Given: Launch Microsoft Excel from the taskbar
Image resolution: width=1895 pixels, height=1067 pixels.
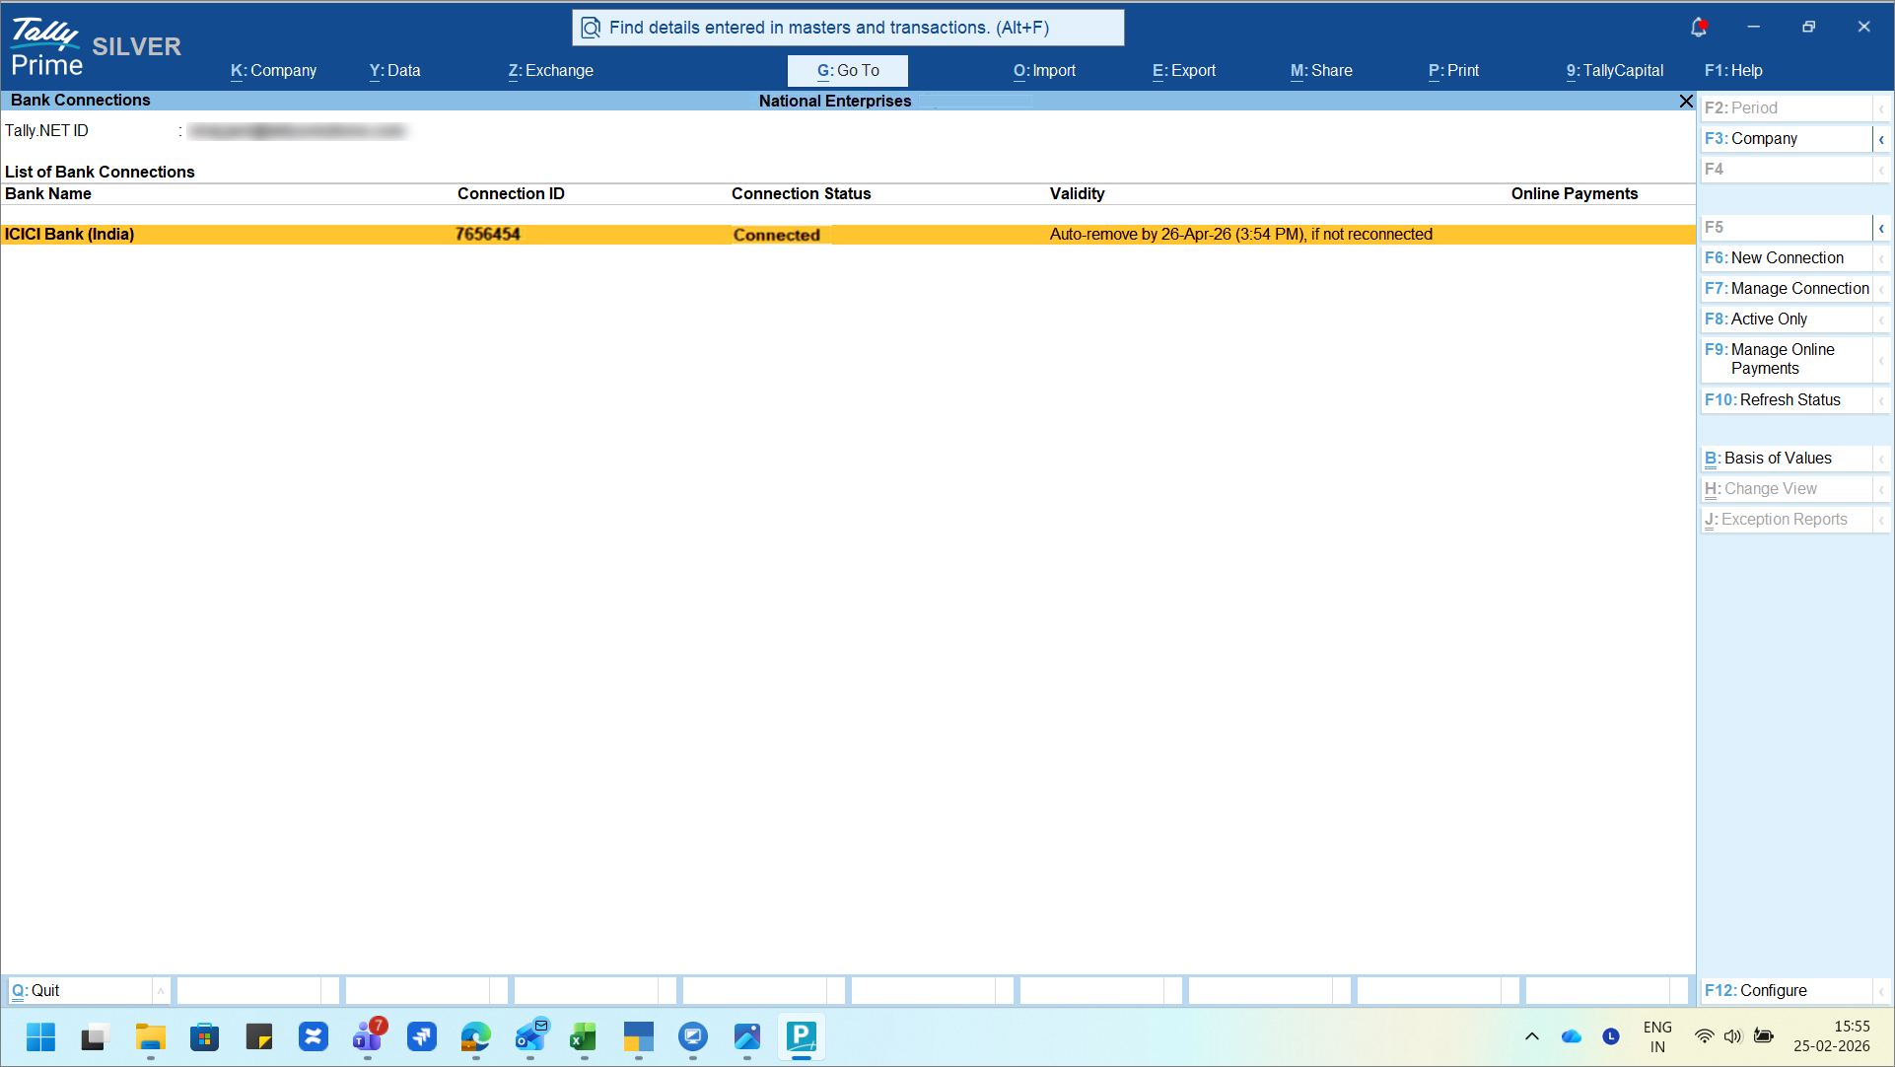Looking at the screenshot, I should [x=583, y=1037].
